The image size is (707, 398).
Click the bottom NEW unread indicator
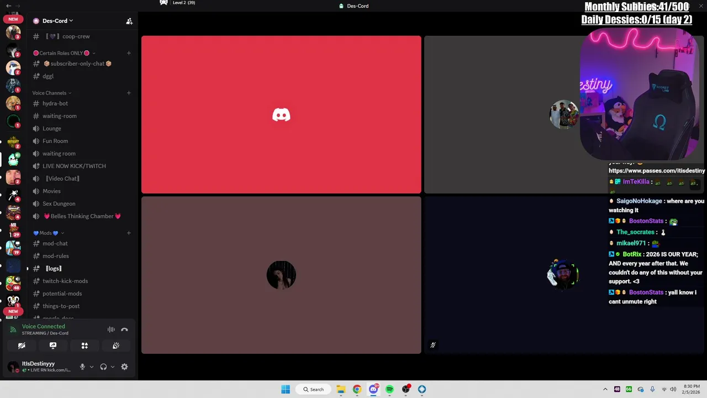13,311
